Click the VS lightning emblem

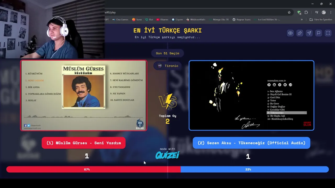click(x=167, y=101)
